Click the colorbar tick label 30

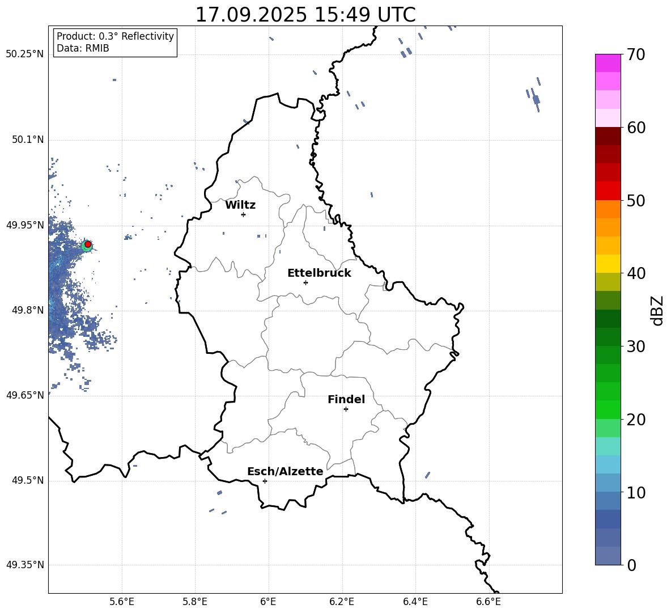636,346
